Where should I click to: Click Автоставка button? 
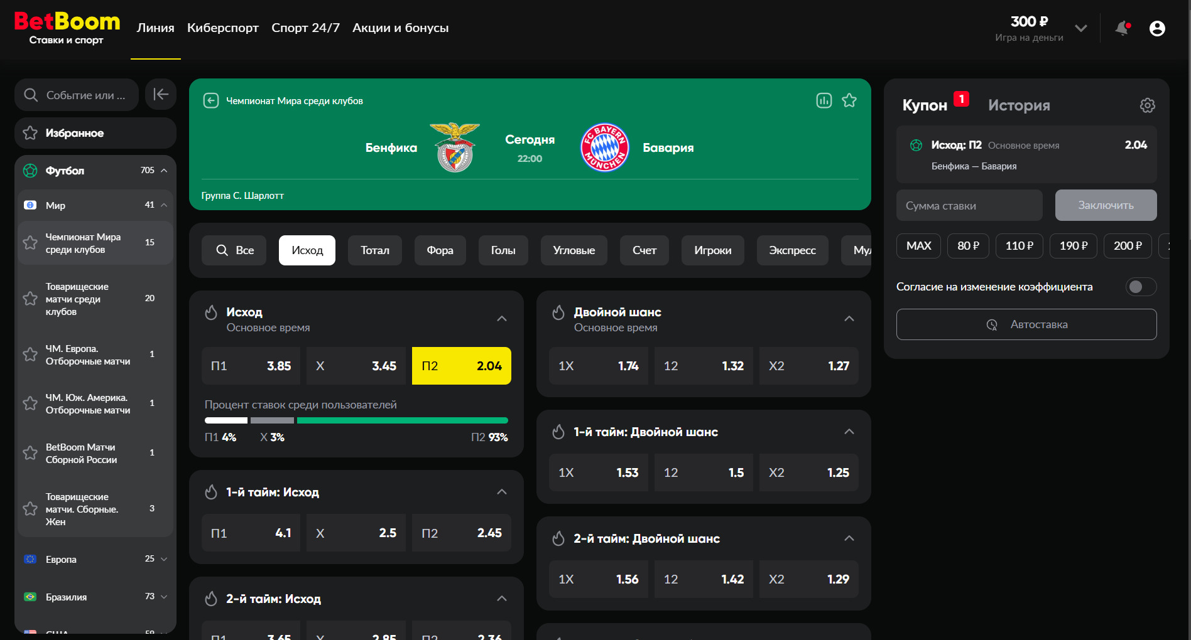[1026, 324]
